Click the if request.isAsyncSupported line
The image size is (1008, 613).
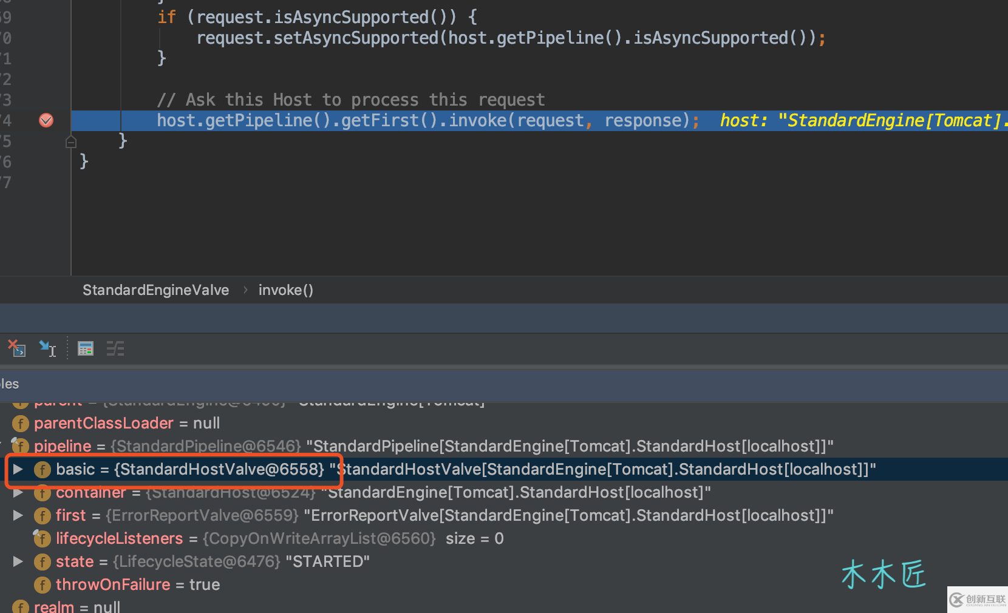(318, 17)
